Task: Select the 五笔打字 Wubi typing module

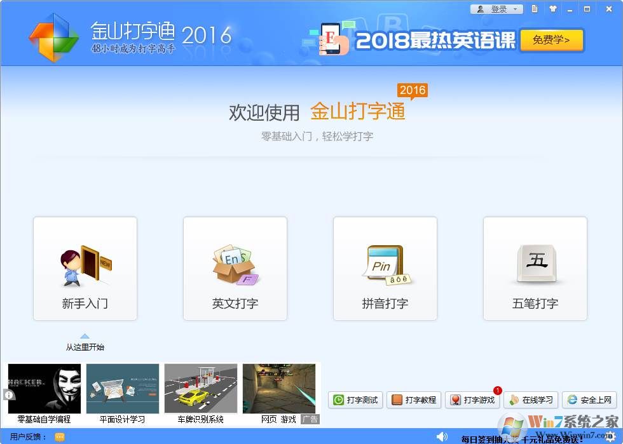Action: 535,268
